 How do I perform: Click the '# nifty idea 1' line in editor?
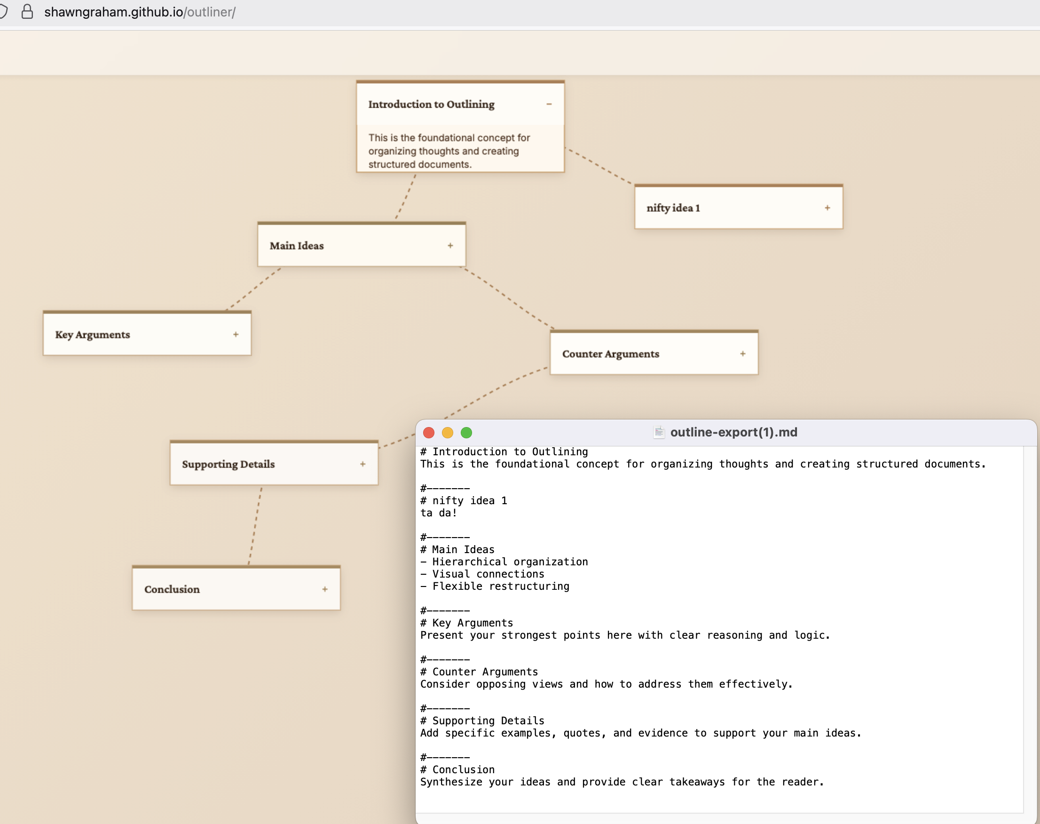pos(464,500)
